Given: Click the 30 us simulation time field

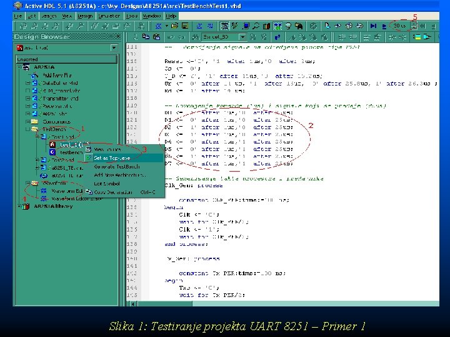Looking at the screenshot, I should [x=400, y=26].
